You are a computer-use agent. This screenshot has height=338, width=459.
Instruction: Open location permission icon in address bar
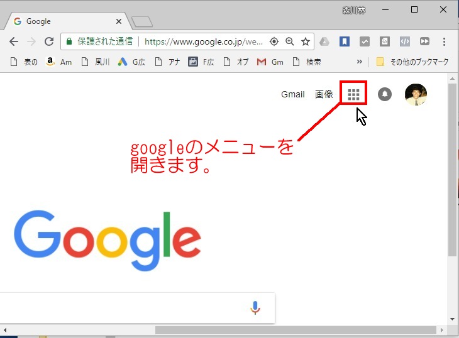274,41
